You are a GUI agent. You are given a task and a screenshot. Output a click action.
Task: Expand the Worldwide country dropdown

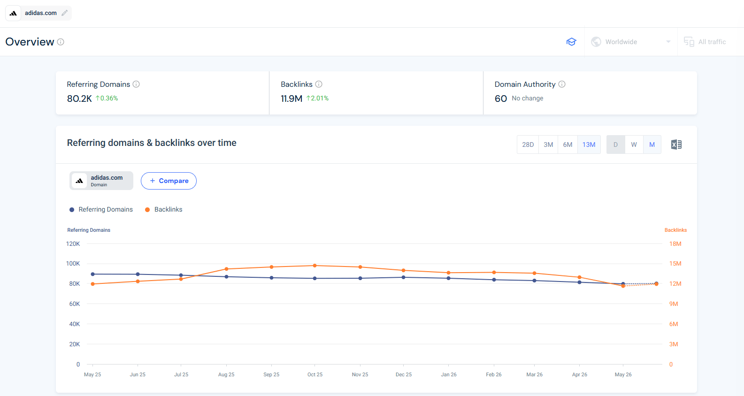click(631, 42)
